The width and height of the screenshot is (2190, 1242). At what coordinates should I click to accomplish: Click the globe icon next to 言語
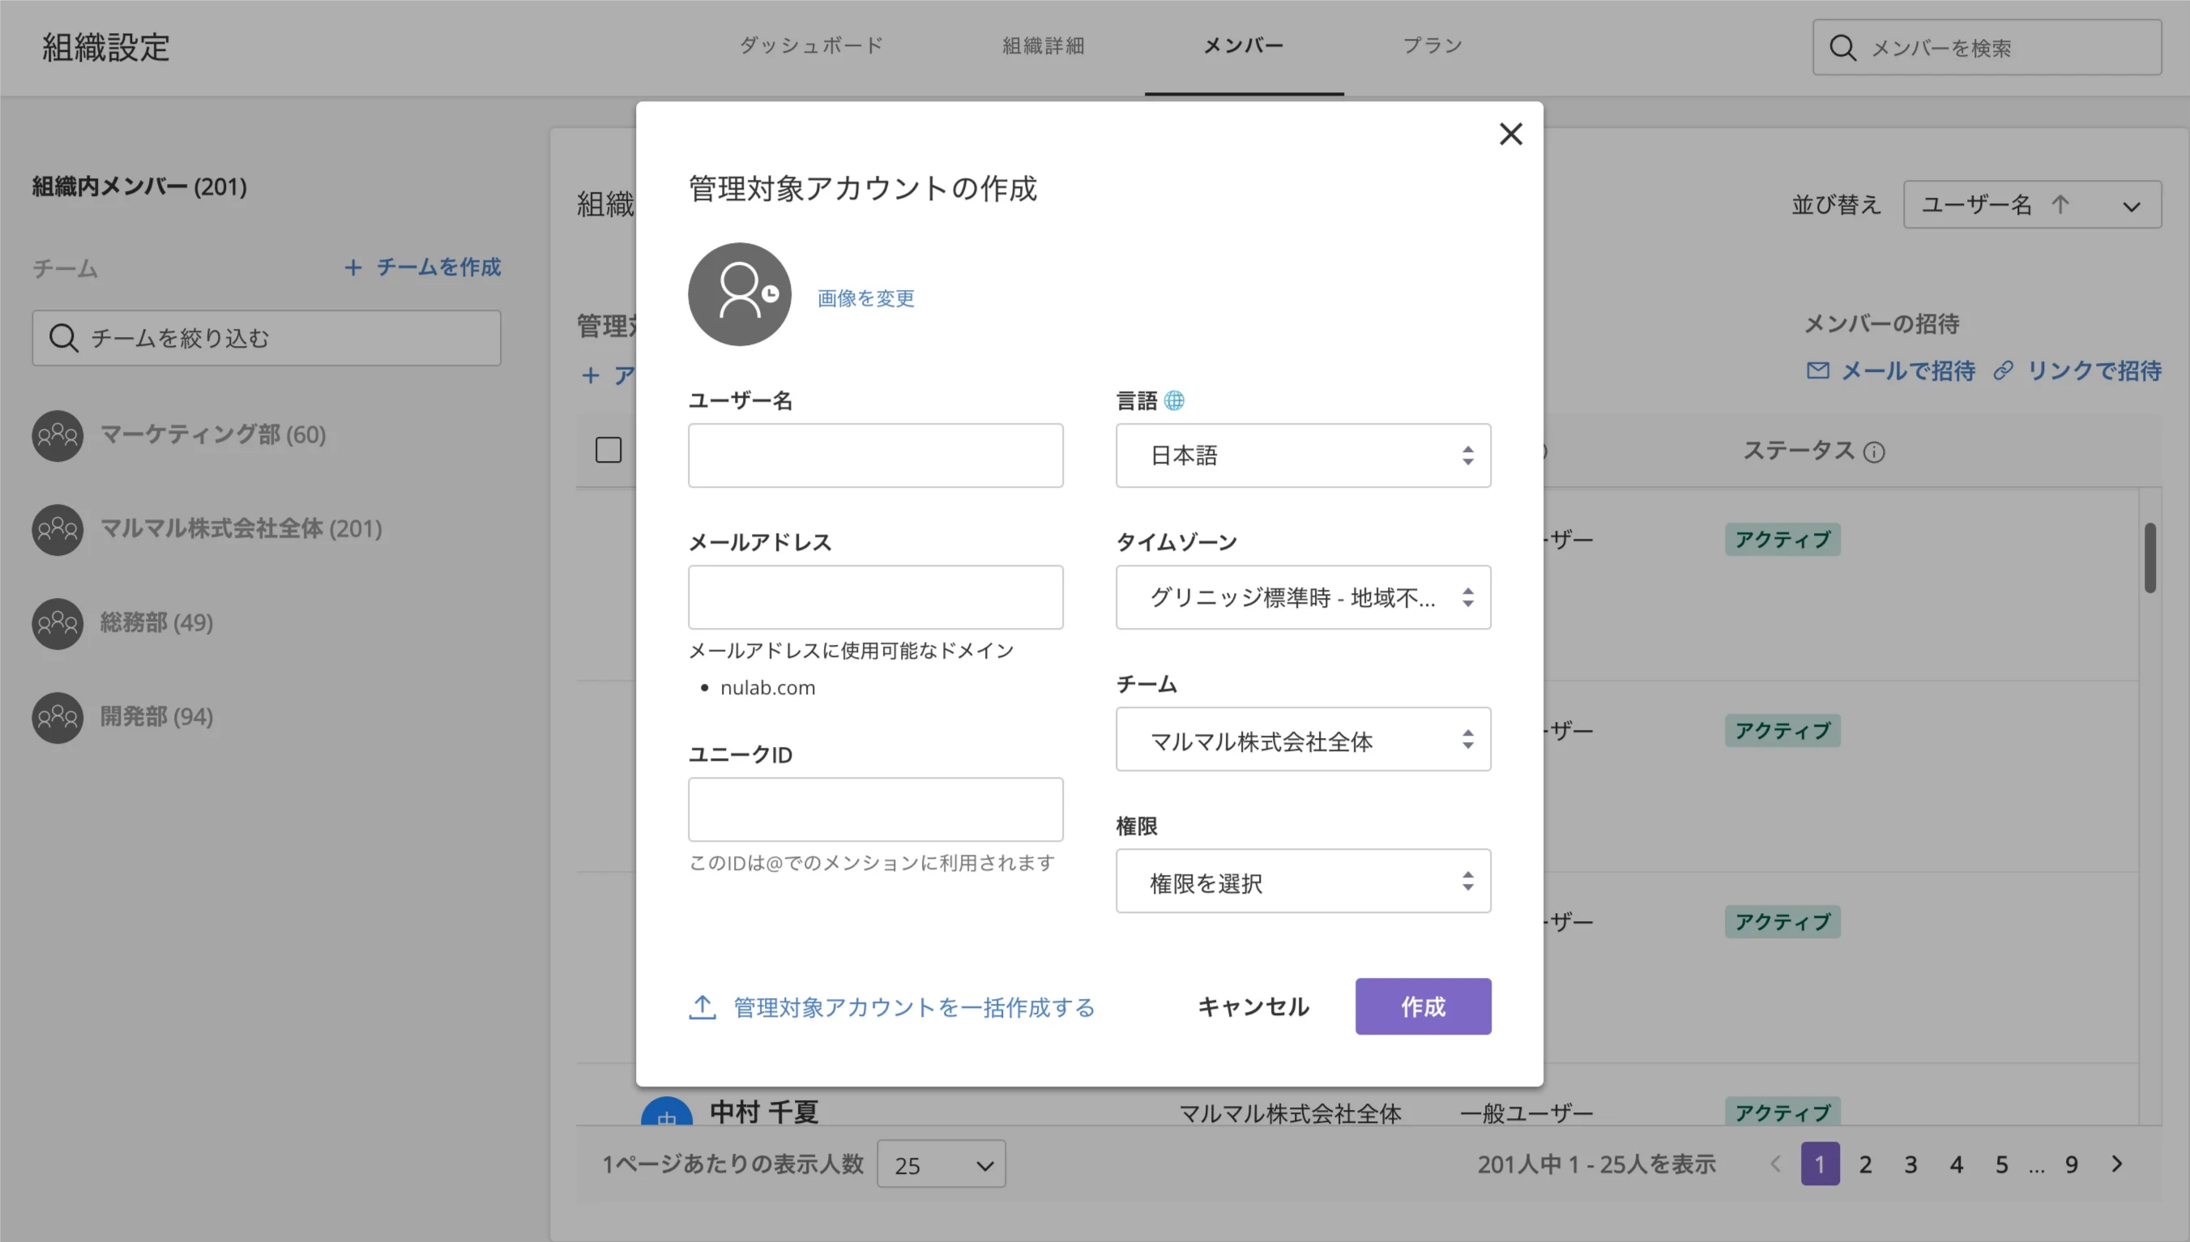pyautogui.click(x=1174, y=400)
